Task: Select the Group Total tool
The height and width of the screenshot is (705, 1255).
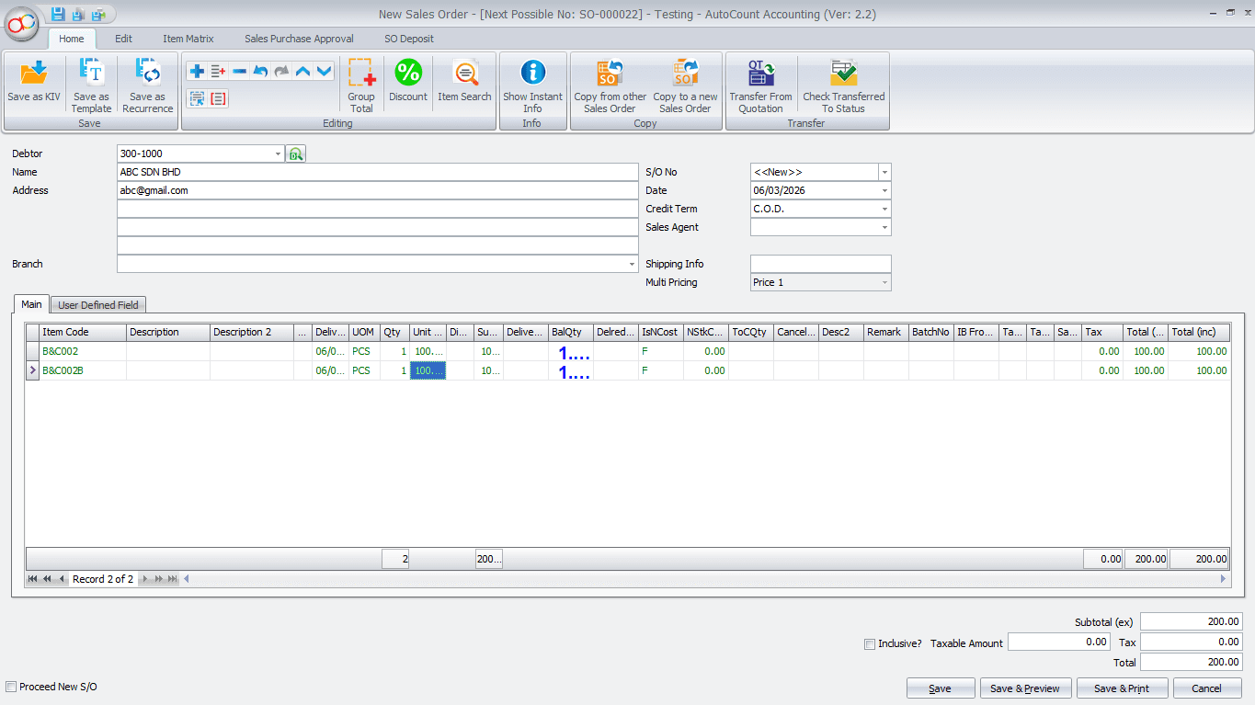Action: pyautogui.click(x=361, y=83)
